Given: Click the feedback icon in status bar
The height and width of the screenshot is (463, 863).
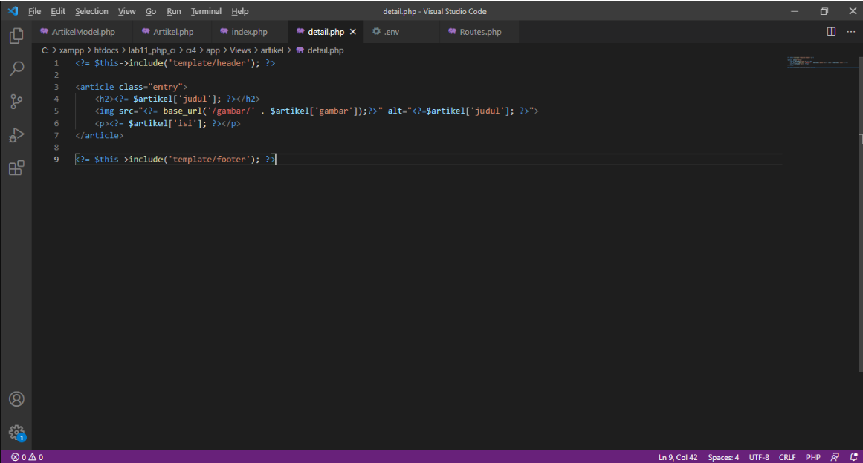Looking at the screenshot, I should [x=835, y=457].
